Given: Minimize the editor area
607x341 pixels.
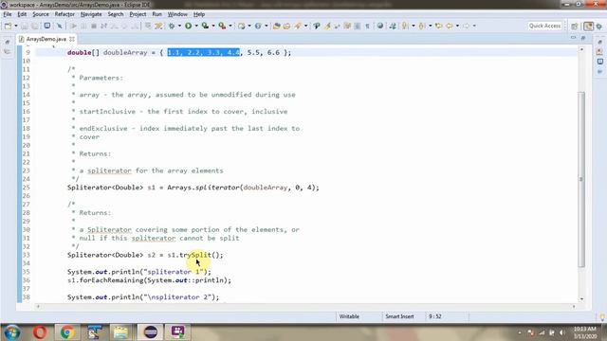Looking at the screenshot, I should pyautogui.click(x=573, y=38).
